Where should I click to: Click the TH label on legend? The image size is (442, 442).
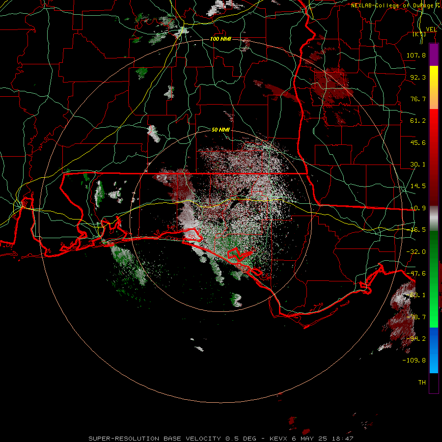422,383
